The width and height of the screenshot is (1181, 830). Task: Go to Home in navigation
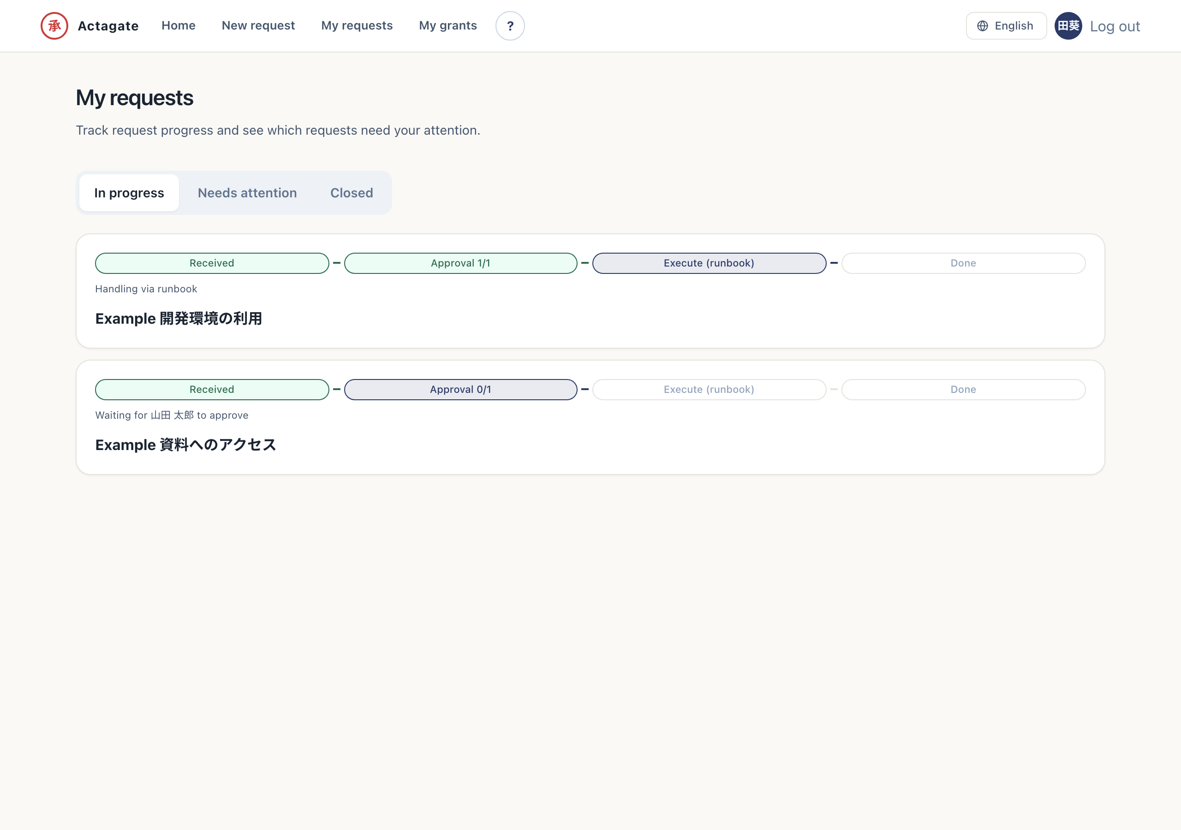(179, 26)
